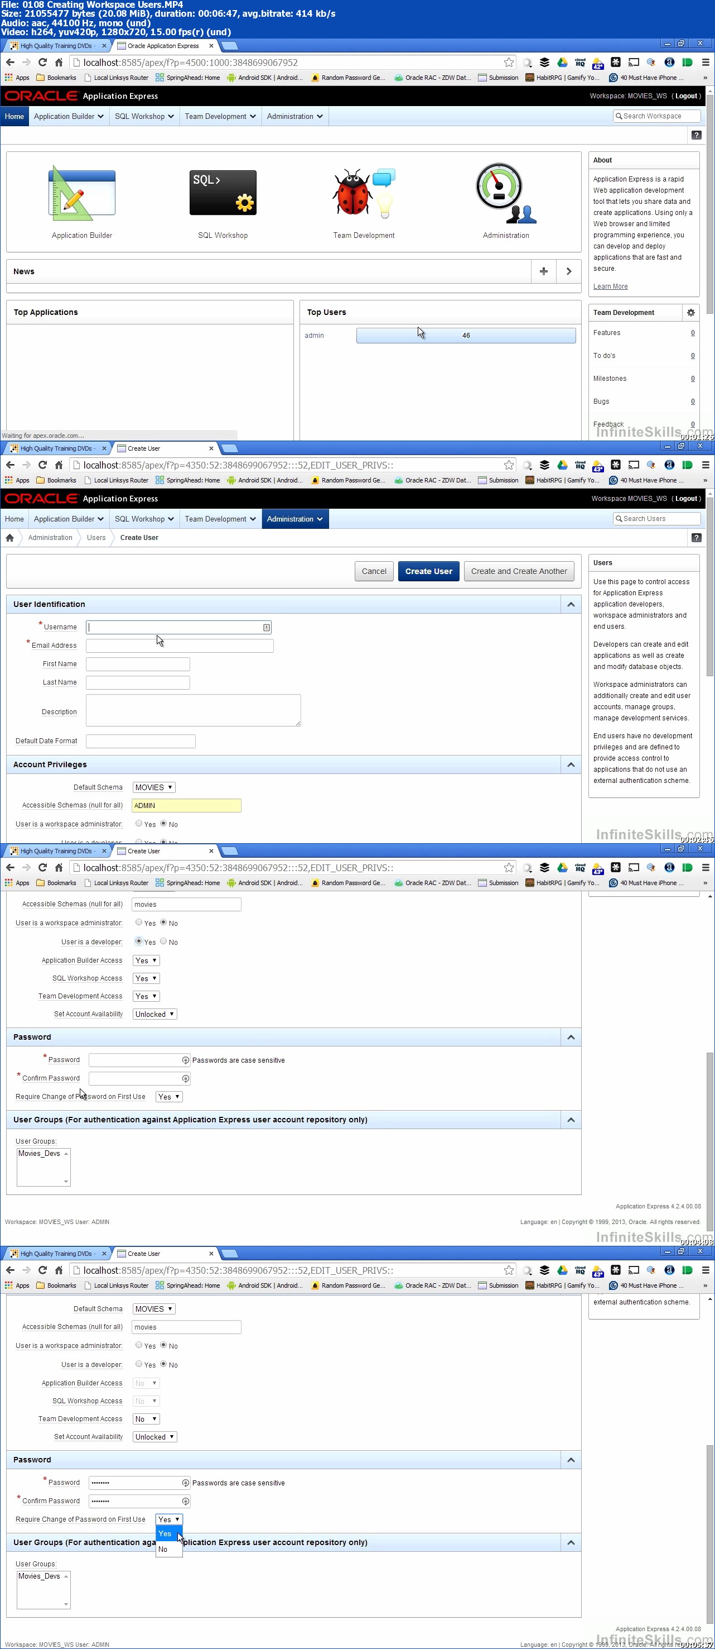Click key icon in the filled Password field

186,1483
